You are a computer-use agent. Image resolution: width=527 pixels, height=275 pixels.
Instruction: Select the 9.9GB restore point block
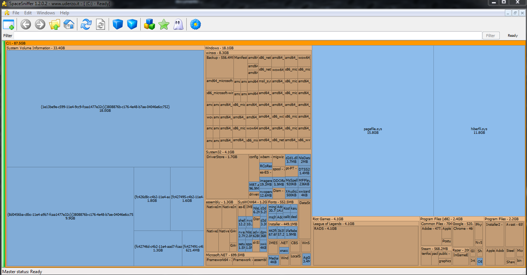click(x=70, y=216)
